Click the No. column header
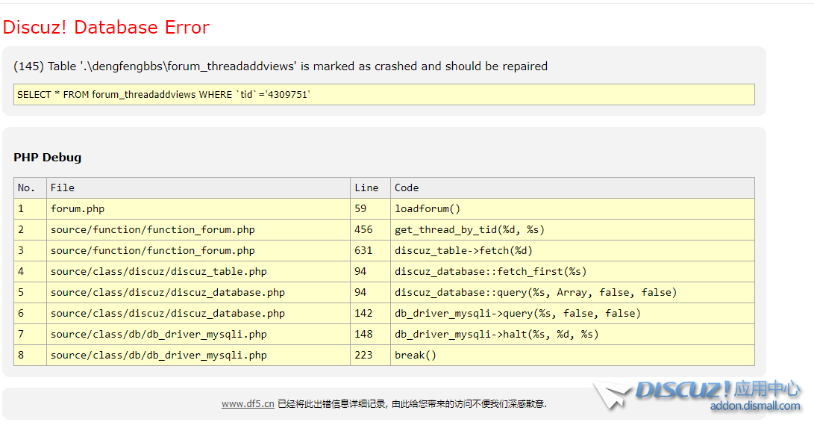This screenshot has width=814, height=425. [x=26, y=188]
